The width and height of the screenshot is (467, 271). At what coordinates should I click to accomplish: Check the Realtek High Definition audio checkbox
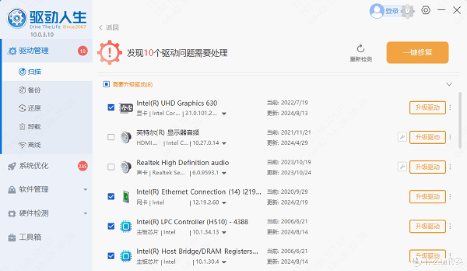click(111, 167)
